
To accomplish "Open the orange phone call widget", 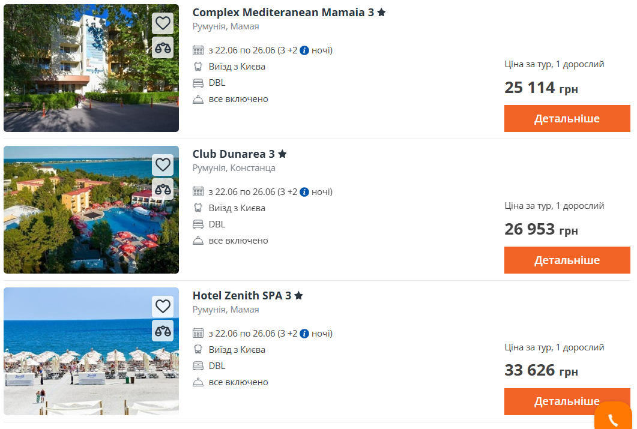I will coord(613,418).
